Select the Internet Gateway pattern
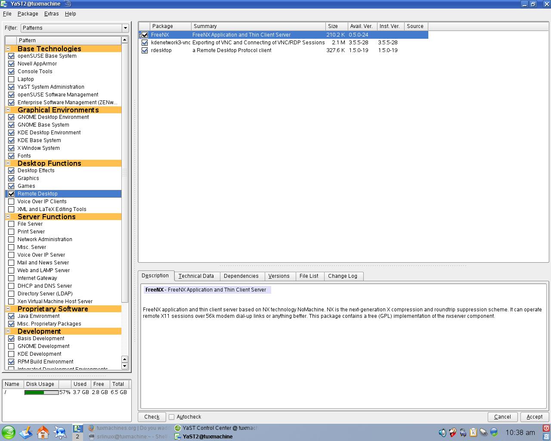This screenshot has width=551, height=441. pyautogui.click(x=63, y=278)
